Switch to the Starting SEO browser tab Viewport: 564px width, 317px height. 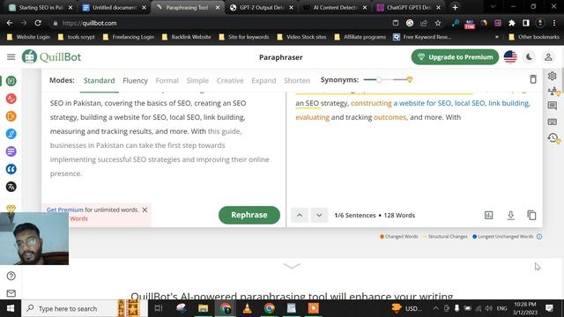41,8
